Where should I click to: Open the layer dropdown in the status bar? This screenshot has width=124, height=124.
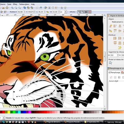(x=3, y=118)
